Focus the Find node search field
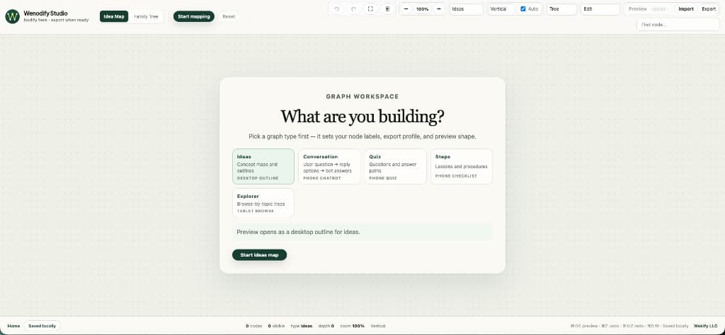Image resolution: width=725 pixels, height=335 pixels. point(678,25)
